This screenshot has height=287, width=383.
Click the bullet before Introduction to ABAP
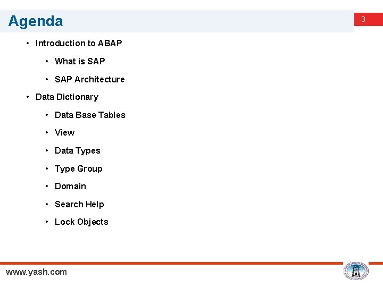click(28, 43)
